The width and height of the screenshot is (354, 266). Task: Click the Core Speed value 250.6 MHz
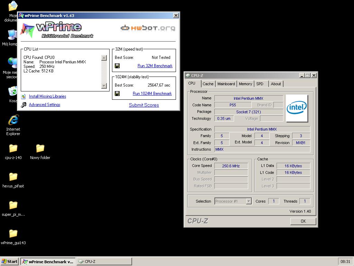tap(231, 166)
